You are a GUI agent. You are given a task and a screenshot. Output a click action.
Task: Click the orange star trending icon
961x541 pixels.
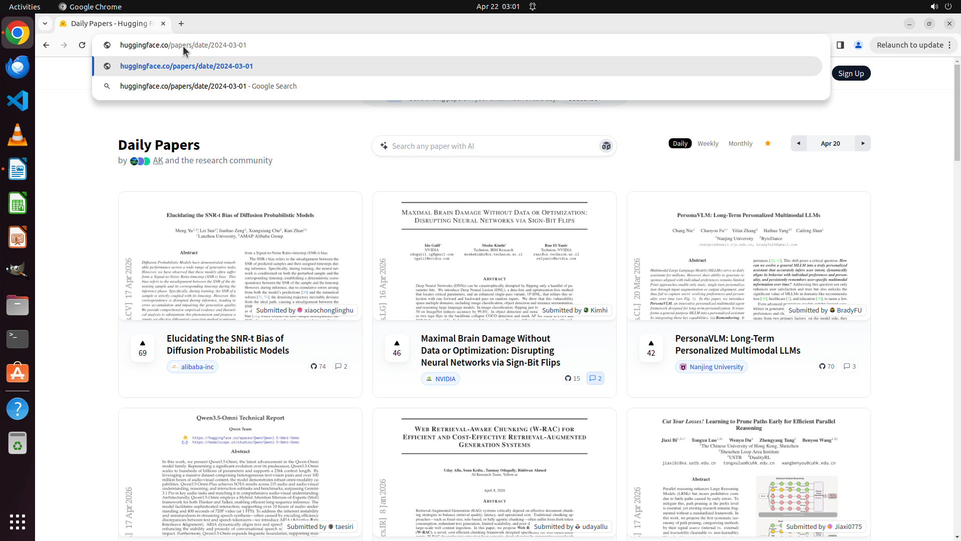coord(768,143)
